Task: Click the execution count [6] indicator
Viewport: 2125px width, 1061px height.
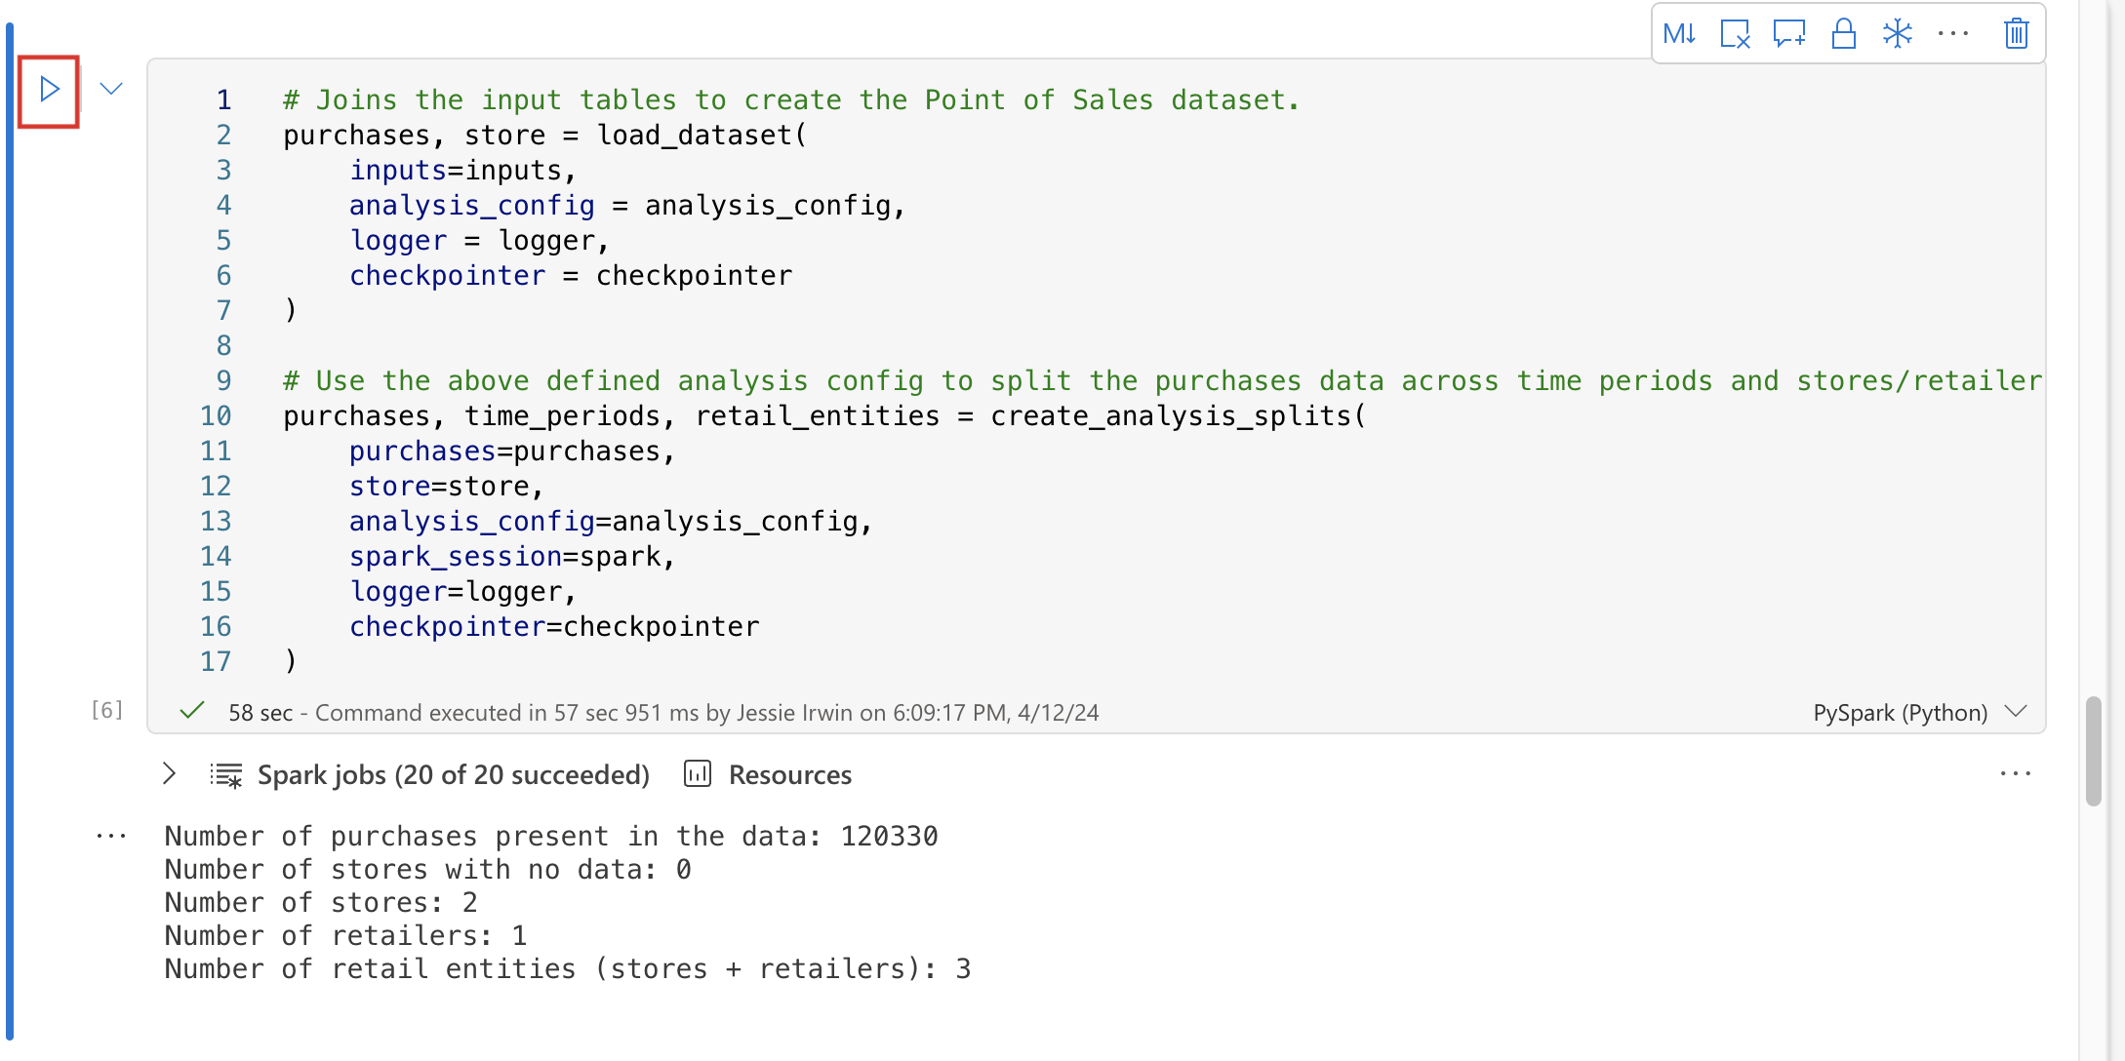Action: (105, 710)
